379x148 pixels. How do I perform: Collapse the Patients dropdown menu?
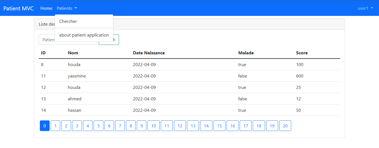click(x=67, y=8)
